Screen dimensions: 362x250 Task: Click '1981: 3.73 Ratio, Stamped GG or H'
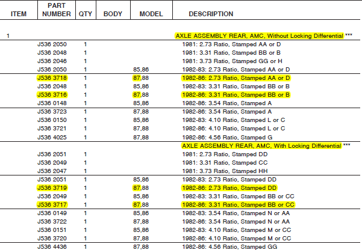coord(232,61)
